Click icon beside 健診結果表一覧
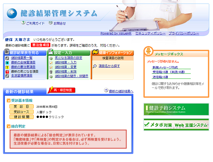Screen dimensions: 213x162 tap(7, 58)
